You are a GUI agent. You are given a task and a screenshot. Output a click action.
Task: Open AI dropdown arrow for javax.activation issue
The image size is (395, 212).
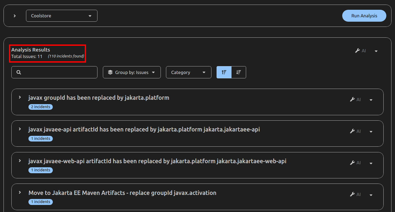coord(371,195)
